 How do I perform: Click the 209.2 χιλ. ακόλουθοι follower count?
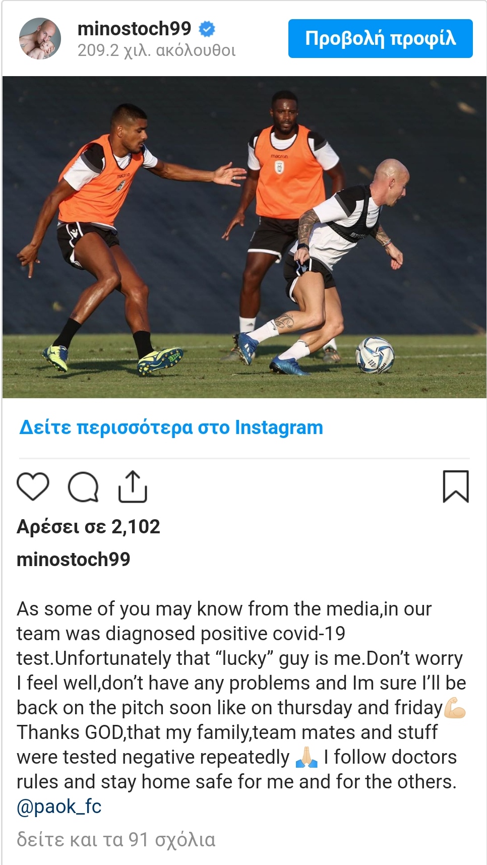tap(156, 50)
